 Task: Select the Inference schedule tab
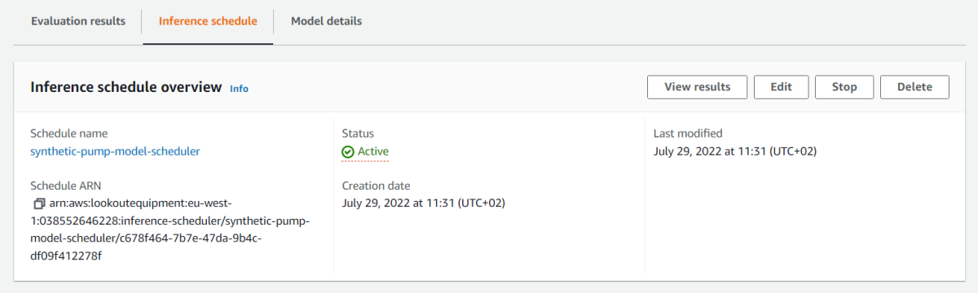coord(208,21)
